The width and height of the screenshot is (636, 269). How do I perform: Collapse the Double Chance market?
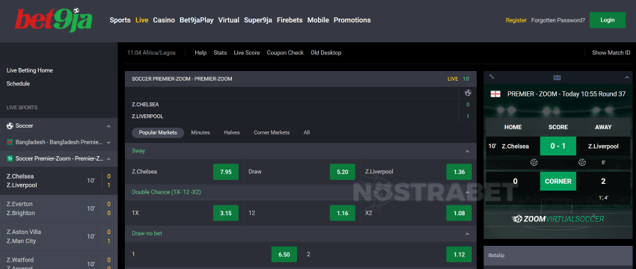[467, 193]
